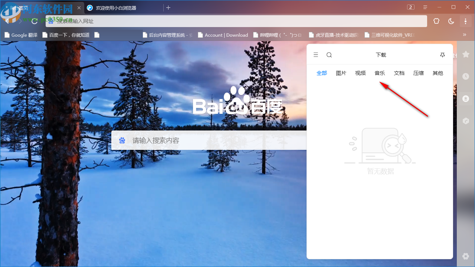This screenshot has width=475, height=267.
Task: Open the title bar menu lines icon
Action: (425, 7)
